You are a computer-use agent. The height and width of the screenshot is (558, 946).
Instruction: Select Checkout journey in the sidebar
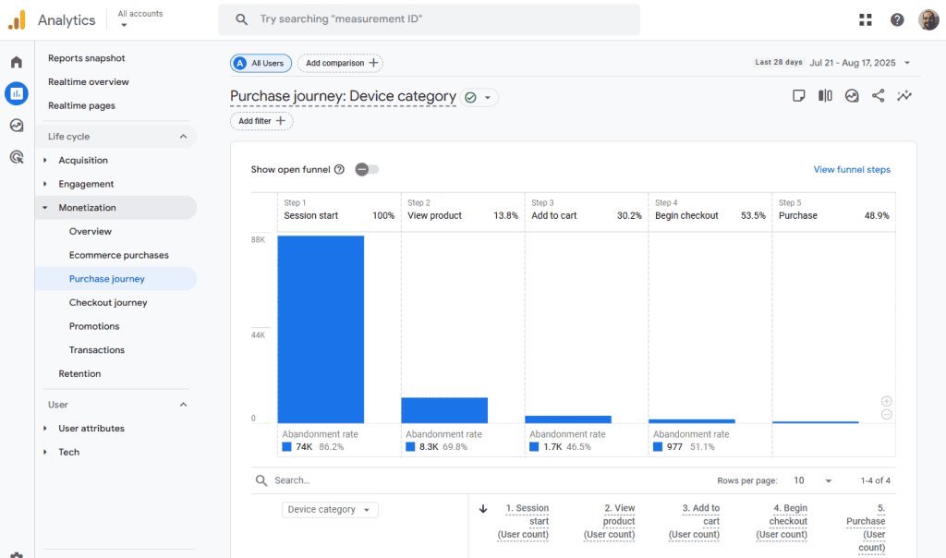[108, 302]
